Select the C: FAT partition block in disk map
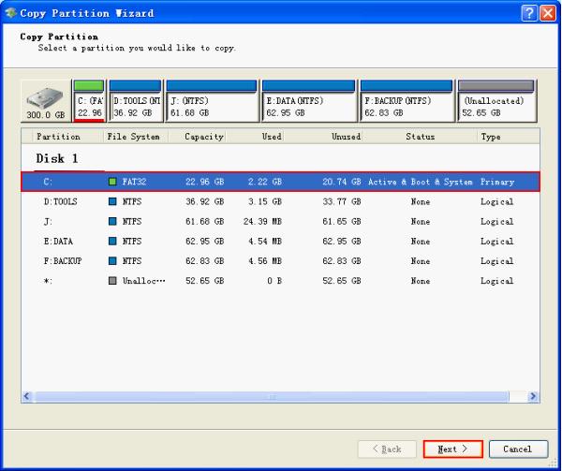The height and width of the screenshot is (471, 562). tap(89, 101)
